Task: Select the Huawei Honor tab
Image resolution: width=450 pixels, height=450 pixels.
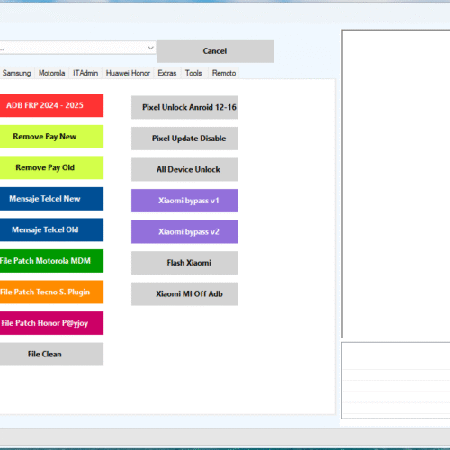Action: [128, 73]
